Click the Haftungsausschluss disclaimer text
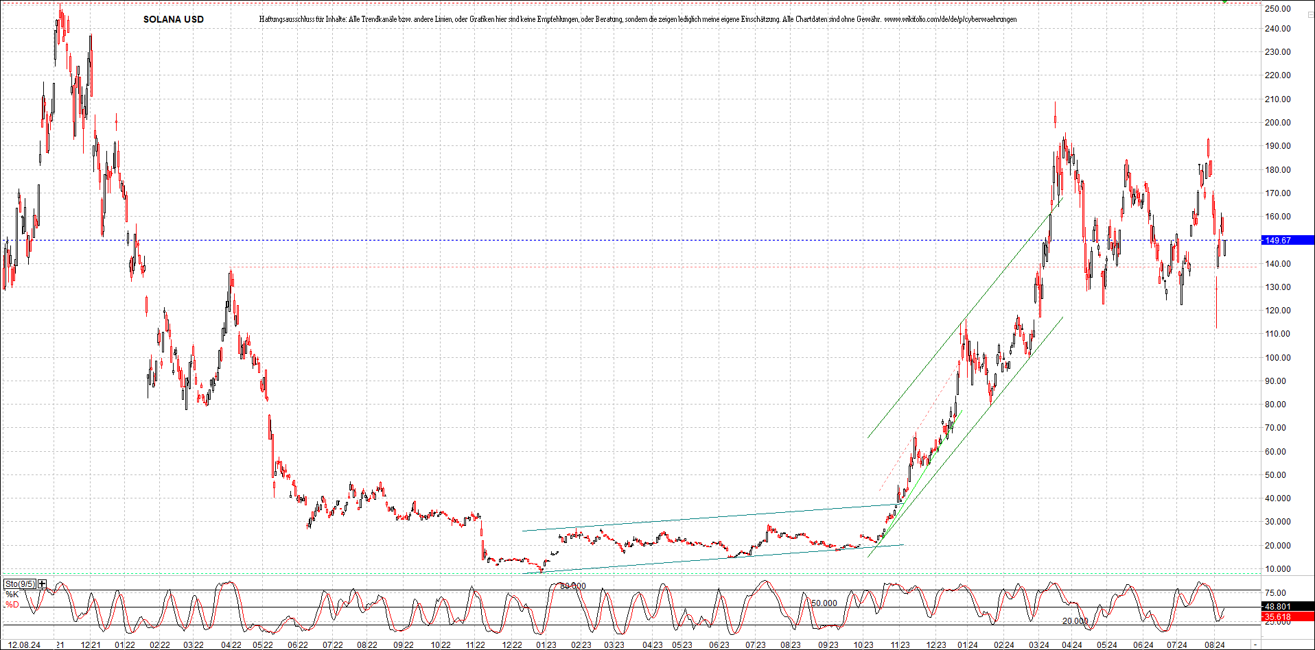Screen dimensions: 1315x650 pyautogui.click(x=638, y=19)
